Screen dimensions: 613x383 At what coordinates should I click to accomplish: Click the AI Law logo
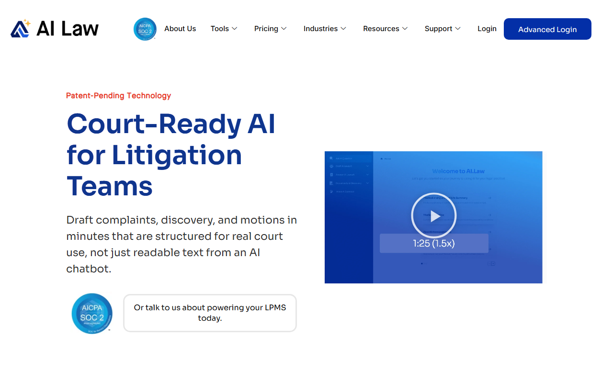(55, 29)
